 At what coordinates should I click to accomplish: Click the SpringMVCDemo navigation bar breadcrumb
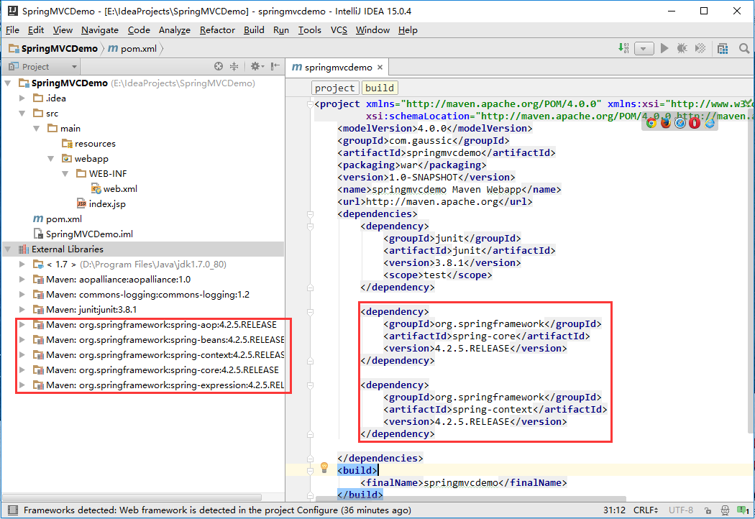[54, 49]
